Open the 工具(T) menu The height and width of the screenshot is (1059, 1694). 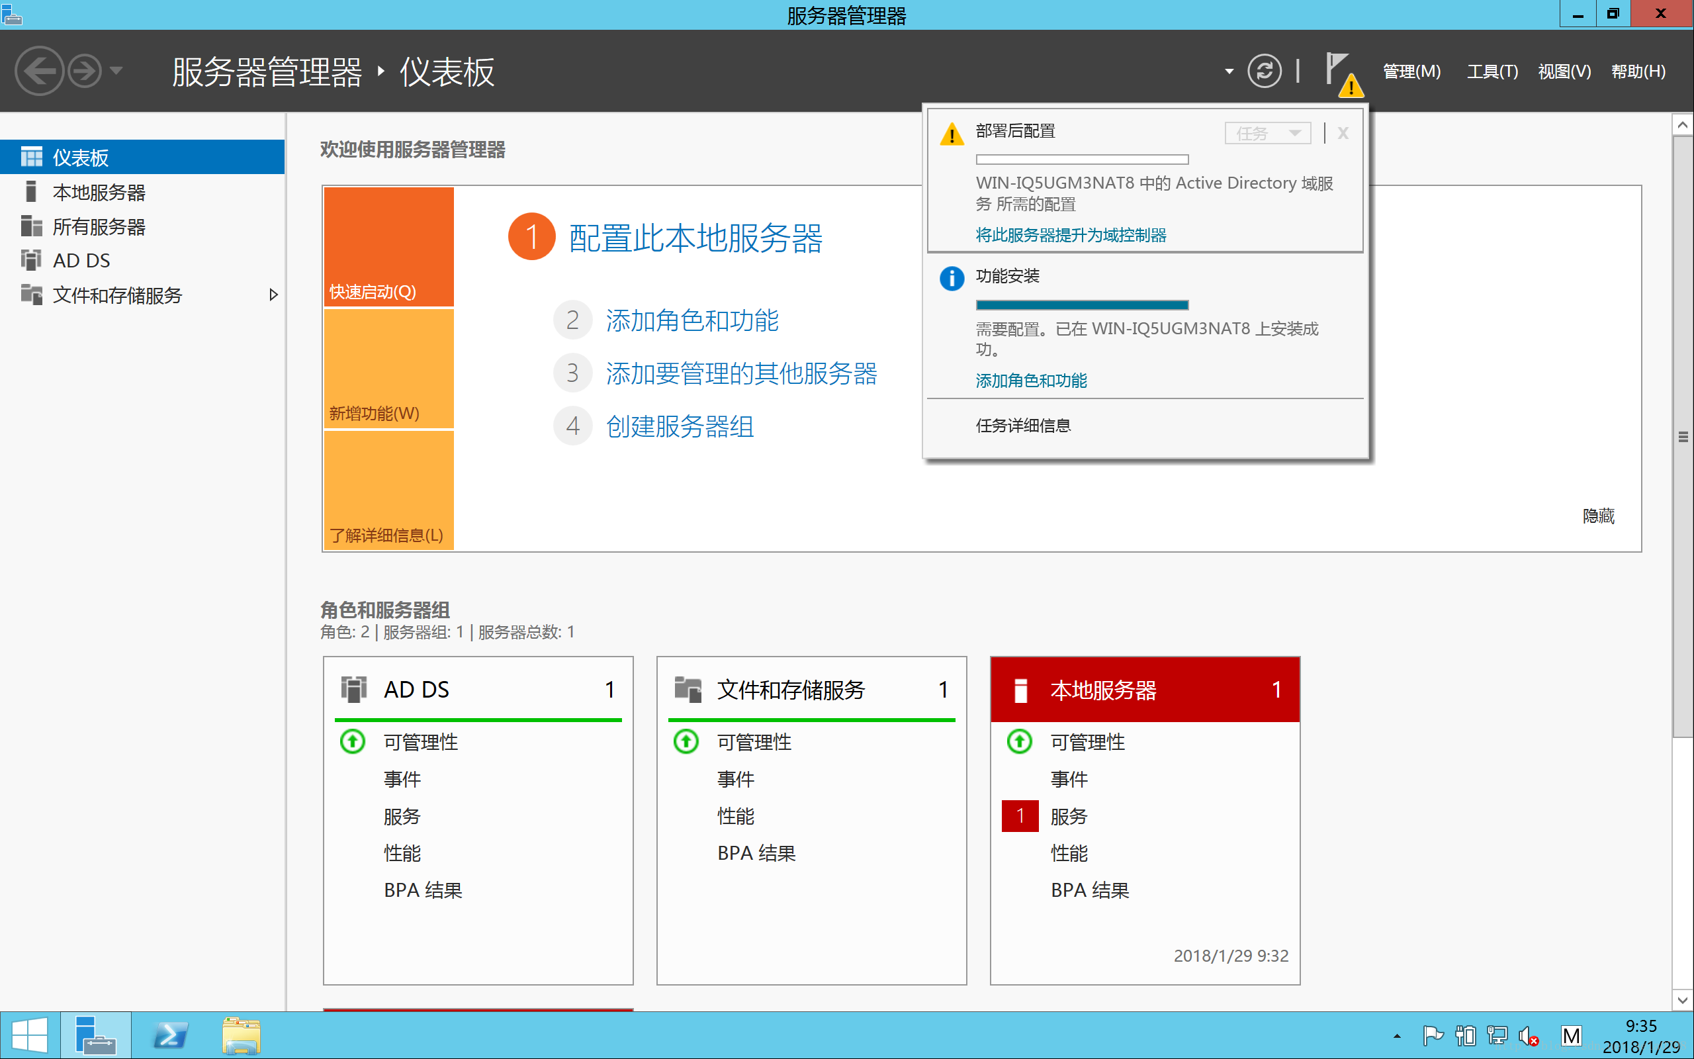tap(1492, 71)
